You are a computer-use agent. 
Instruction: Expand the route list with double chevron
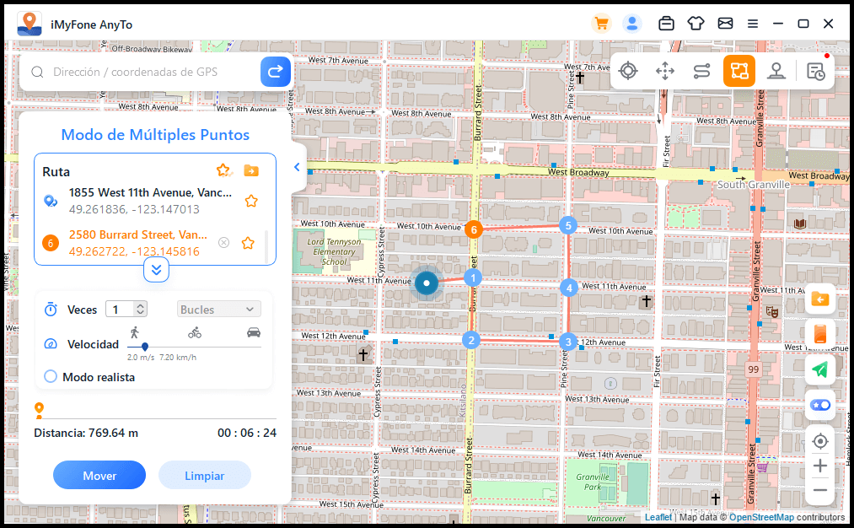point(156,269)
